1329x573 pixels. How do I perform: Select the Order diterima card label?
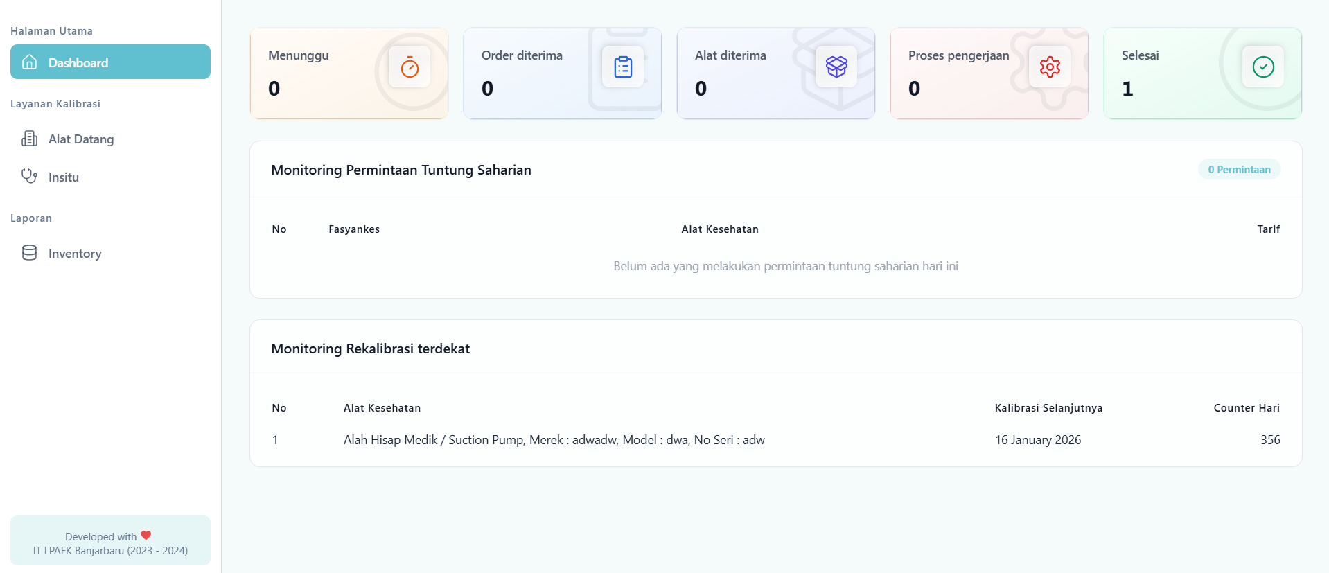[x=522, y=55]
